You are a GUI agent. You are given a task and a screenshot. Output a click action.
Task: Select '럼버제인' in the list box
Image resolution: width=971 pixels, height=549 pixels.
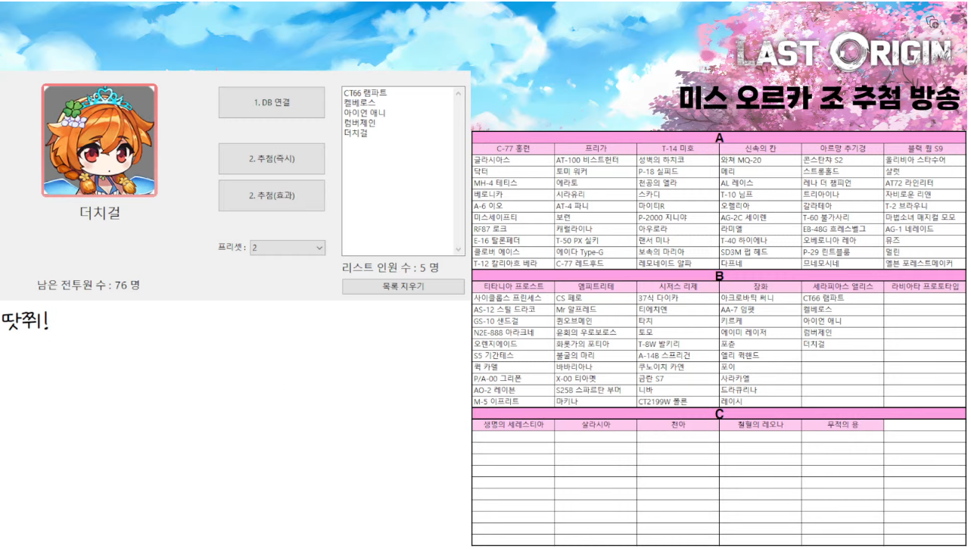pos(359,123)
